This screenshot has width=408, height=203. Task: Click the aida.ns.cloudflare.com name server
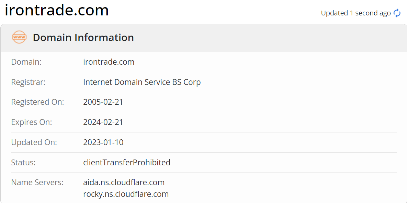[124, 182]
